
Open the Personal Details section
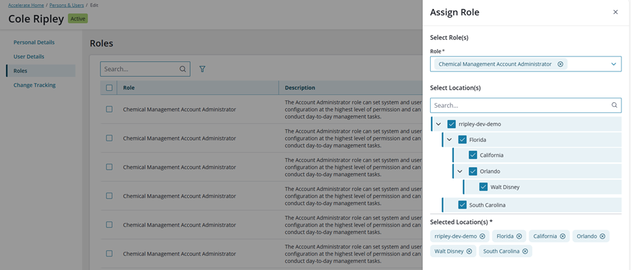34,42
